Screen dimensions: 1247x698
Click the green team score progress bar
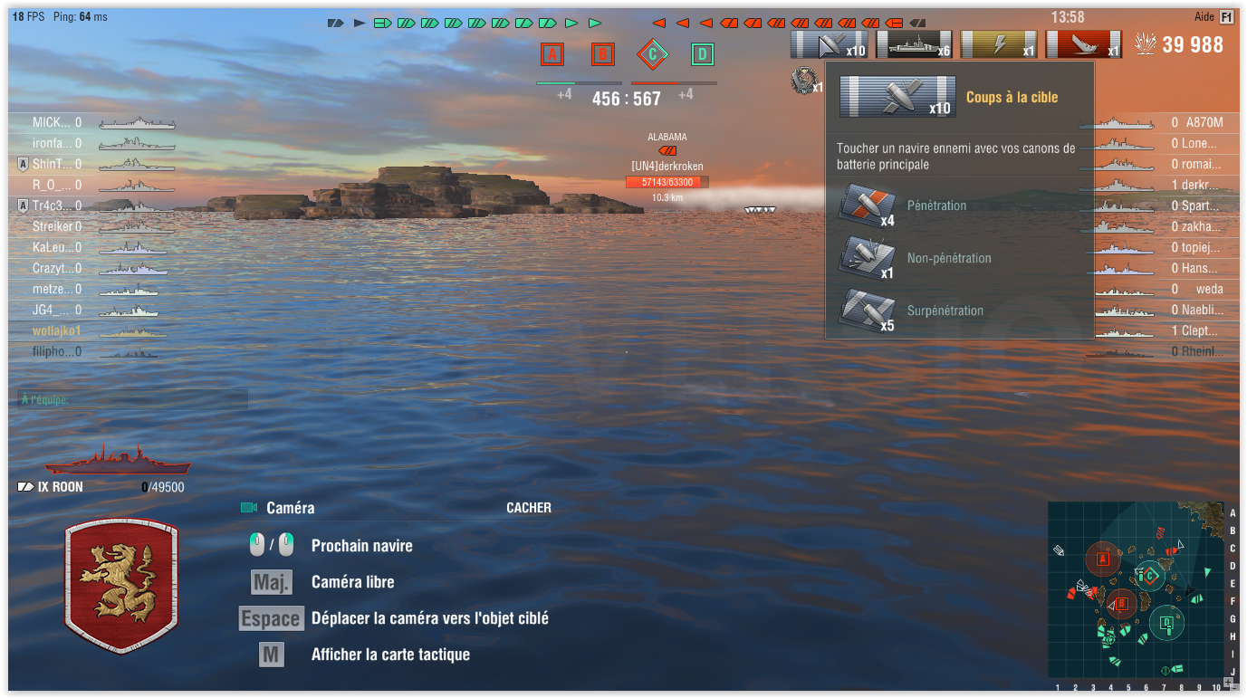579,83
